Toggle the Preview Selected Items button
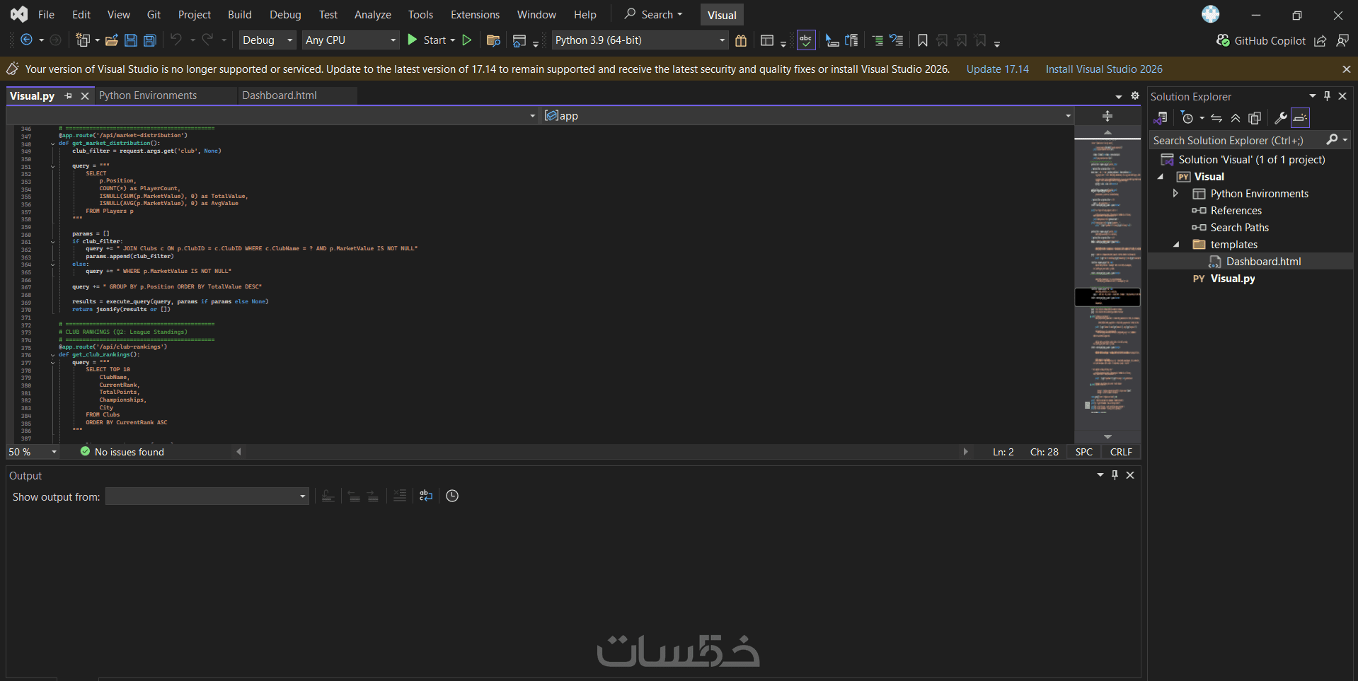The image size is (1358, 681). [x=1300, y=118]
